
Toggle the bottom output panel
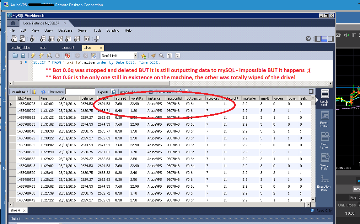pos(324,39)
